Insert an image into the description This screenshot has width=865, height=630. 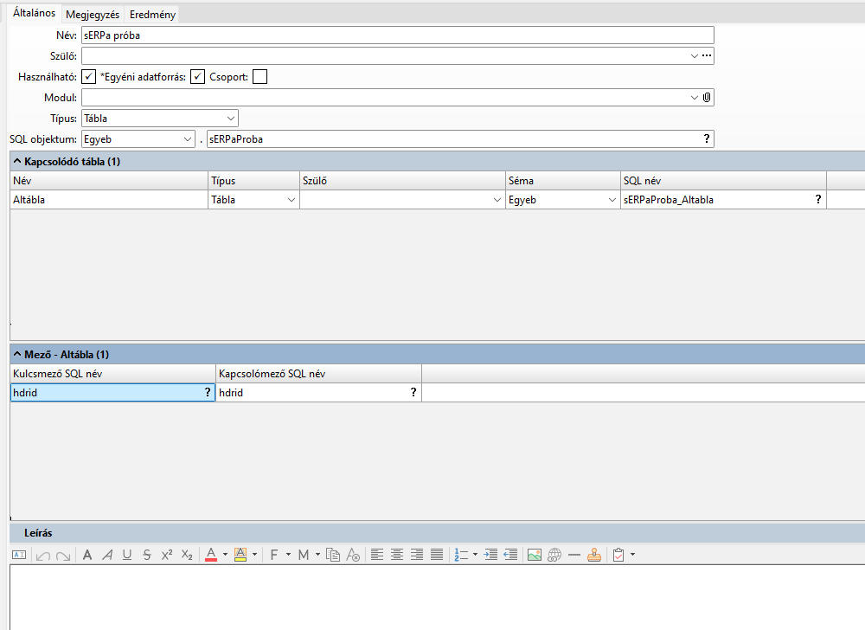(535, 556)
